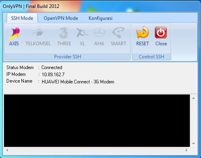Click the RESET arrow icon

[x=143, y=33]
